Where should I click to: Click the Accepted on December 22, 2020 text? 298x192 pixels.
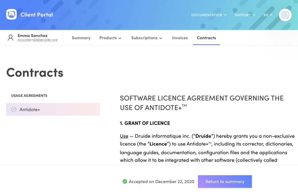(x=161, y=182)
